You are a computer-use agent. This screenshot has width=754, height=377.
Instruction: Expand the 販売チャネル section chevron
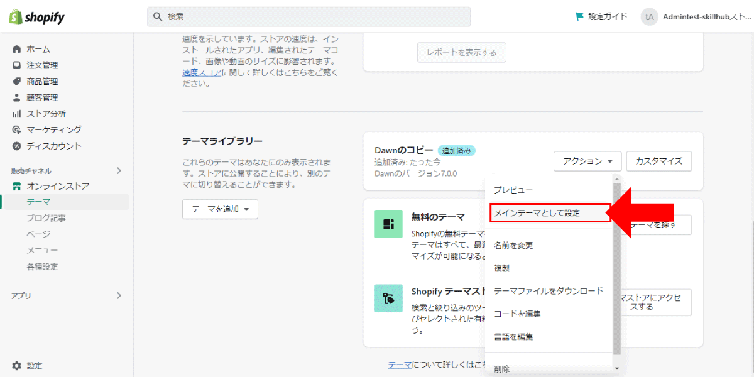119,170
